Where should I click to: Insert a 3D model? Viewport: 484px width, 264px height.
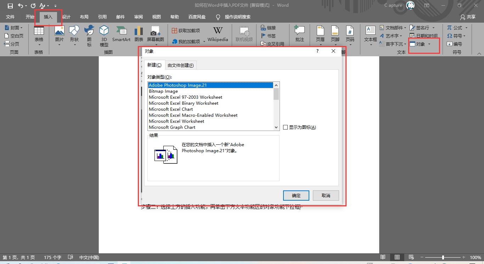coord(104,34)
